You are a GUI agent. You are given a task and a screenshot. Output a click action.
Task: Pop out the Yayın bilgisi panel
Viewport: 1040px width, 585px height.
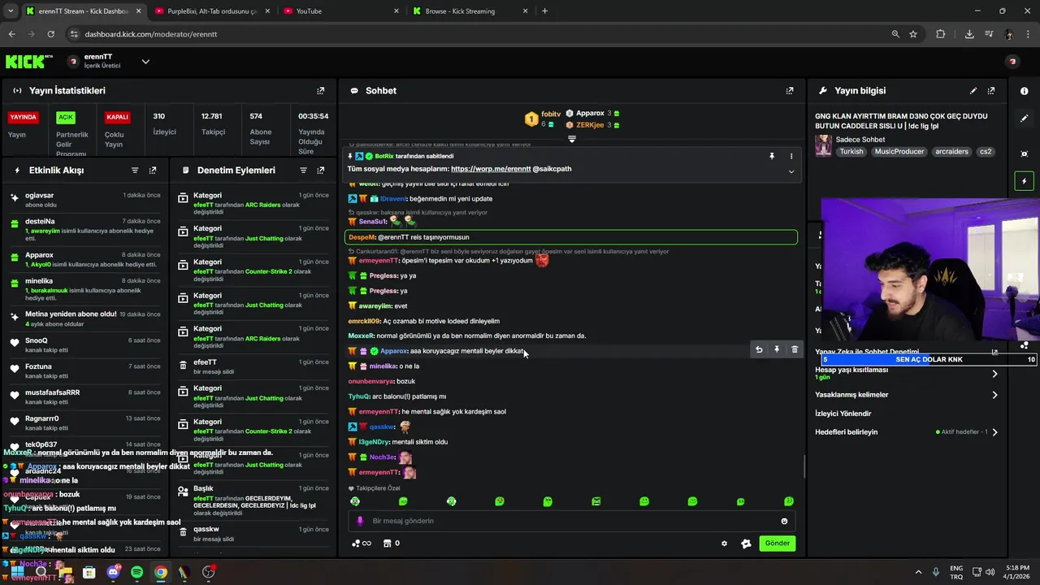991,91
